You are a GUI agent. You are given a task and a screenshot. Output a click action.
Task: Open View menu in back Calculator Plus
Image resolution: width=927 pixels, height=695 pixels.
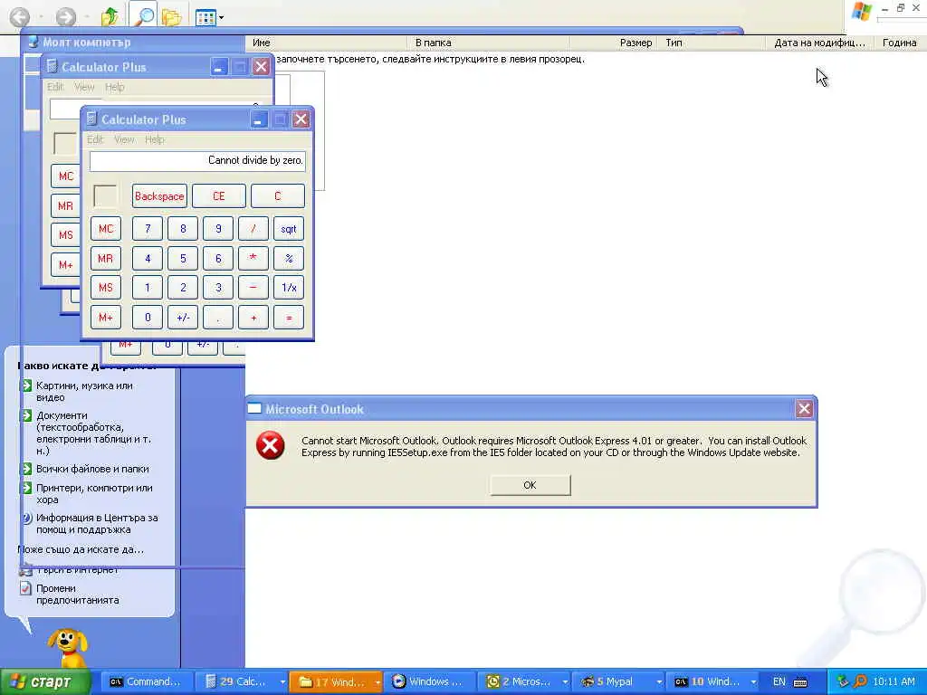84,87
